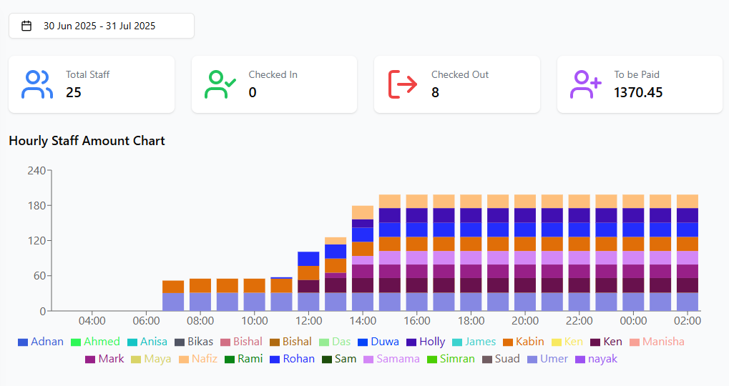The height and width of the screenshot is (386, 729).
Task: Click the stacked bar at 14:00
Action: coord(363,257)
